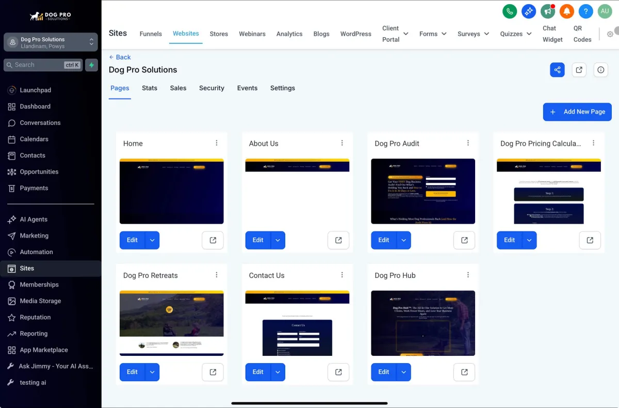The width and height of the screenshot is (619, 408).
Task: Preview About Us page in new tab
Action: [338, 240]
